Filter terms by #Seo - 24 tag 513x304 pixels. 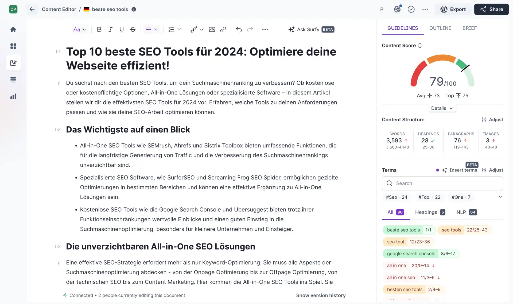pos(397,197)
